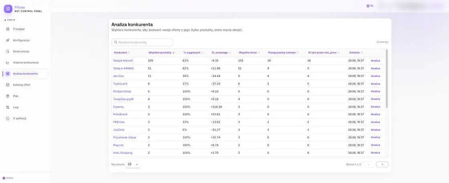
Task: Click the O aplikacji info icon
Action: [x=8, y=118]
